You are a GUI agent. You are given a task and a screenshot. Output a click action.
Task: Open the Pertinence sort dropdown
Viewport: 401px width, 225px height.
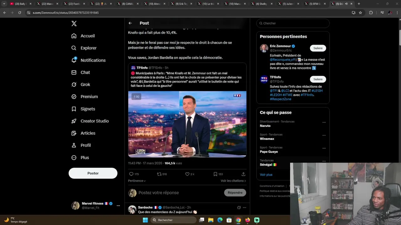(x=137, y=181)
